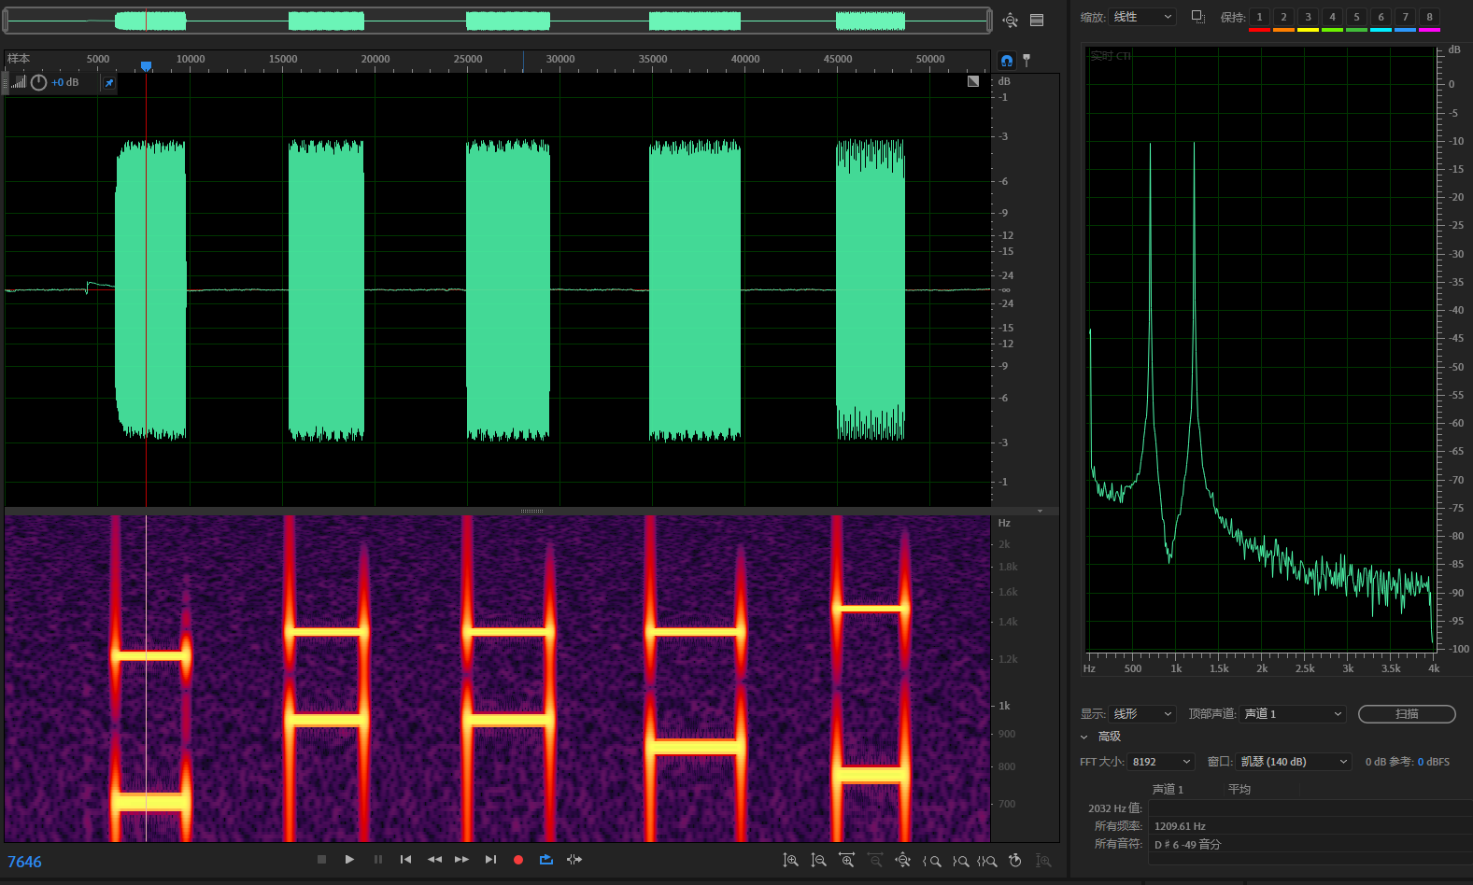Open the 缩放 scale dropdown showing 线性

(x=1142, y=17)
